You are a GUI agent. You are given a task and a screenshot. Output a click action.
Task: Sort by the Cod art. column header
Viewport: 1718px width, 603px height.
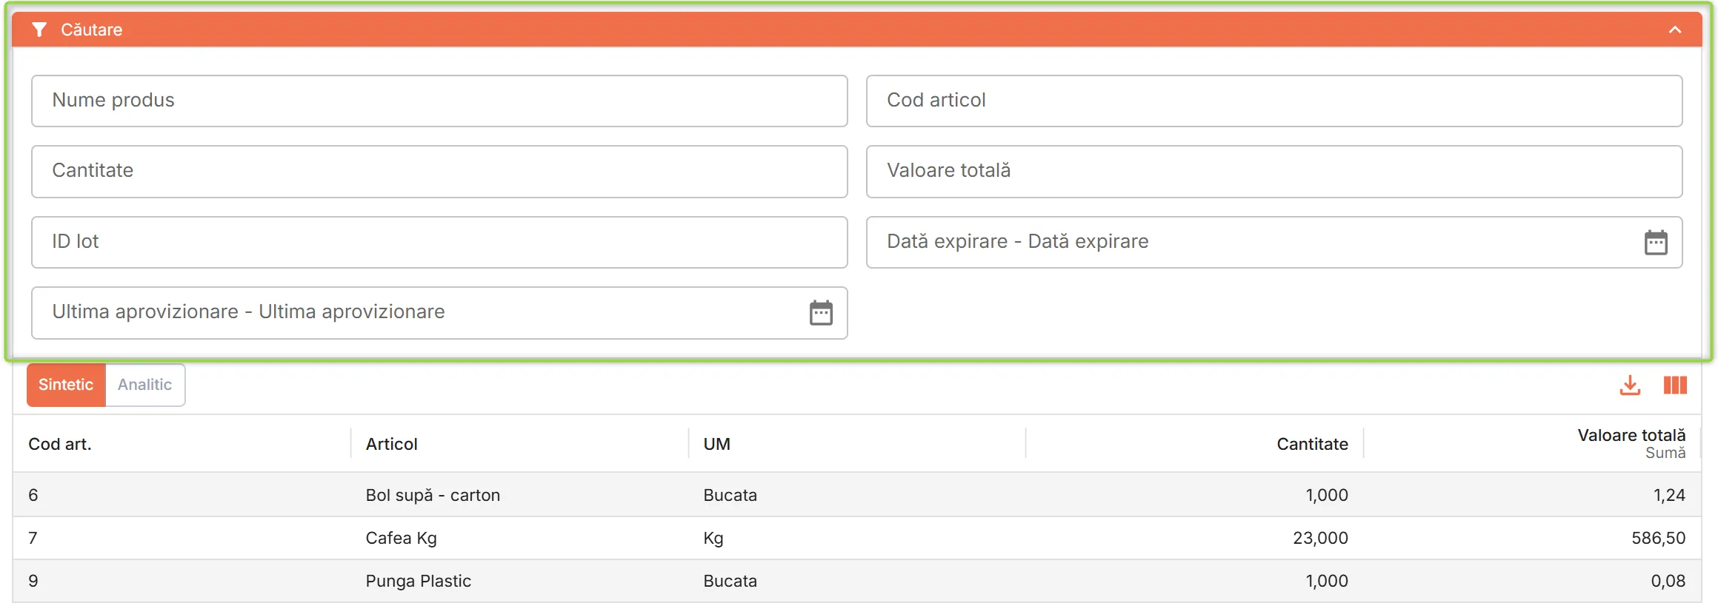click(60, 444)
